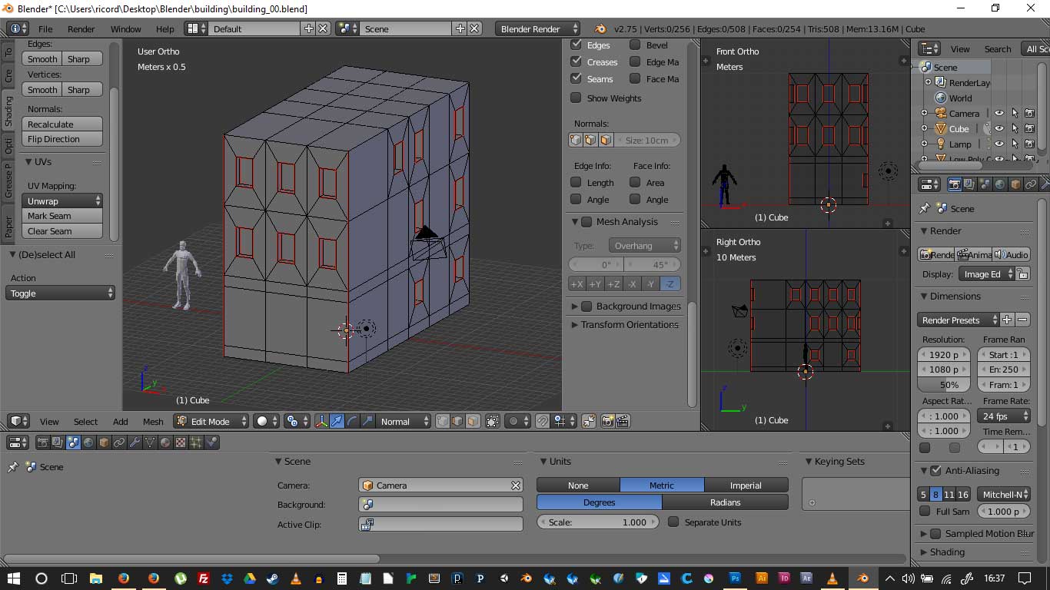Screen dimensions: 1050x590
Task: Open the World properties tab in bottom editor
Action: [x=88, y=442]
